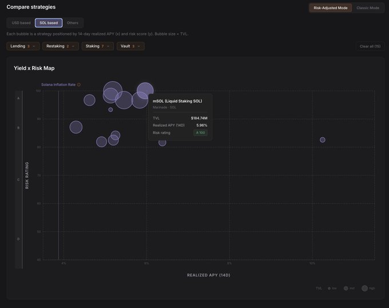Image resolution: width=389 pixels, height=308 pixels.
Task: Click the Marinade · SOL subtitle
Action: [164, 107]
